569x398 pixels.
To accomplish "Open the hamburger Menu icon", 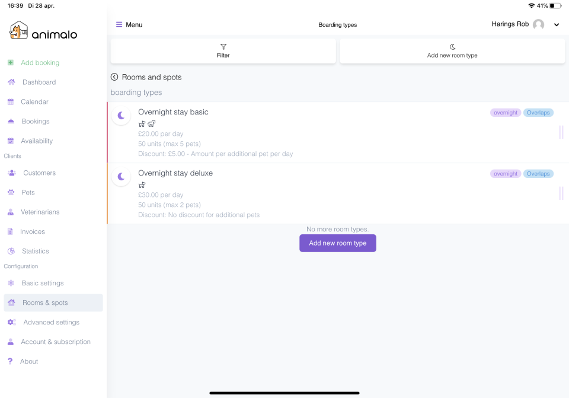I will (x=119, y=24).
